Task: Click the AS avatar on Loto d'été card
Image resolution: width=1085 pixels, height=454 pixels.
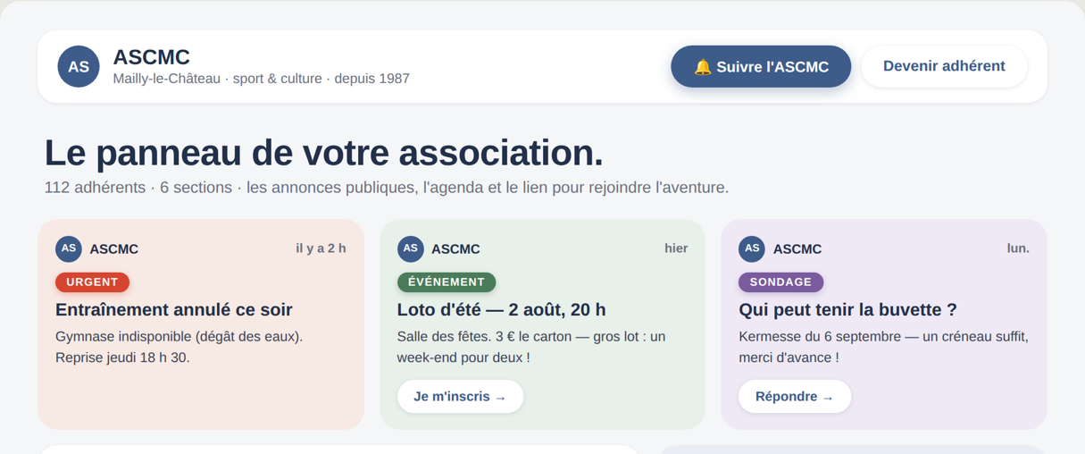Action: pyautogui.click(x=411, y=248)
